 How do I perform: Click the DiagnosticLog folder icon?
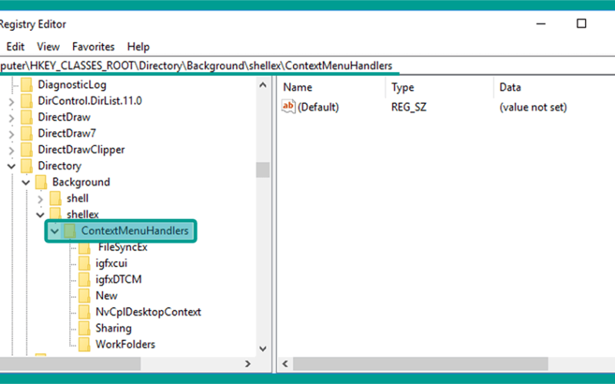(27, 84)
